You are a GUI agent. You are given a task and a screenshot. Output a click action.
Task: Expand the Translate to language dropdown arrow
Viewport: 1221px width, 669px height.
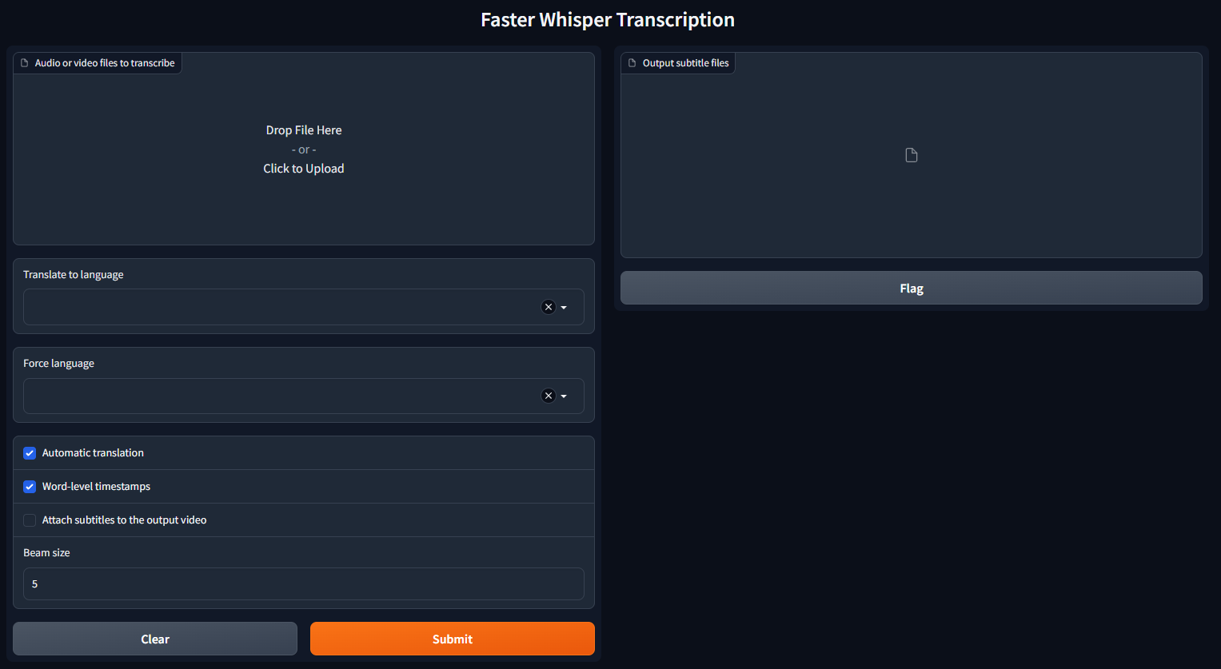(x=564, y=308)
